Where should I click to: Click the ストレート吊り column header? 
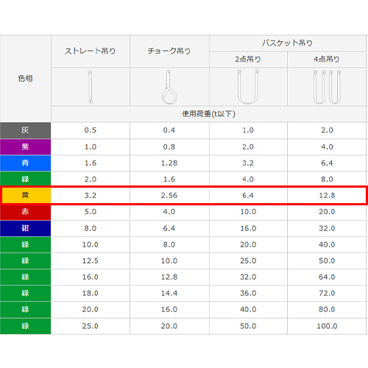[90, 51]
